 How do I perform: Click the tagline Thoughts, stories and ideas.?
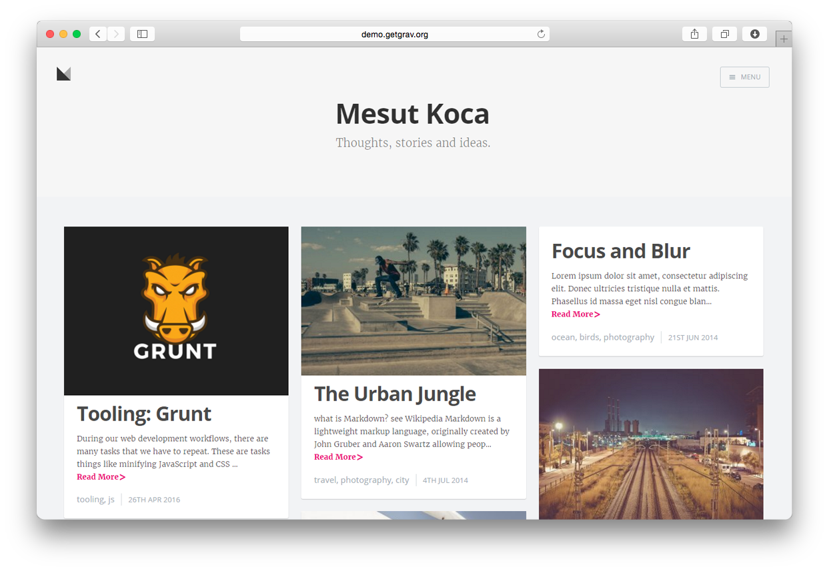tap(413, 143)
